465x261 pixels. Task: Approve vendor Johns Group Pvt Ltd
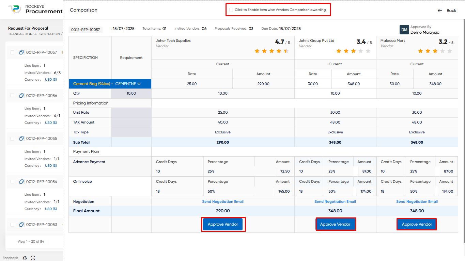[335, 225]
